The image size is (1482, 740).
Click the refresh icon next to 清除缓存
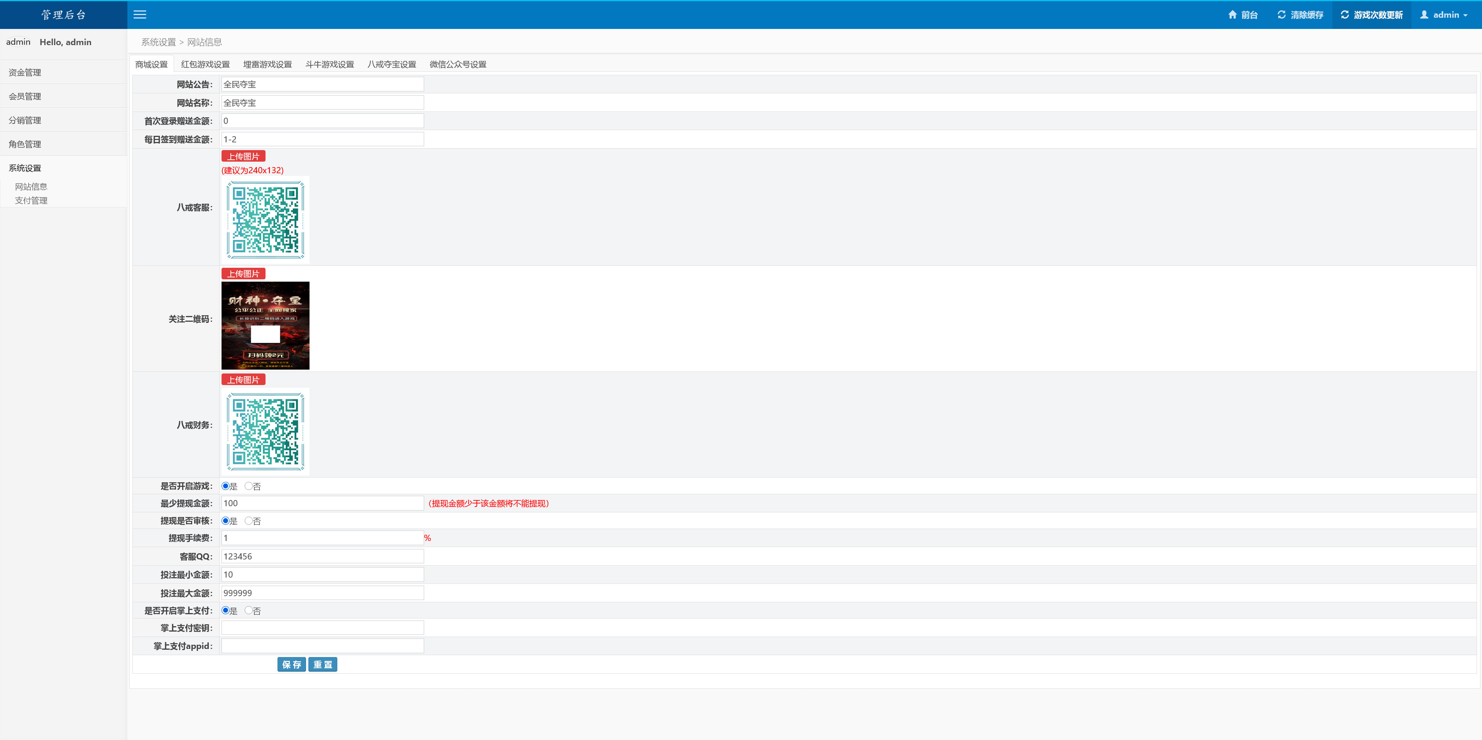click(x=1281, y=15)
